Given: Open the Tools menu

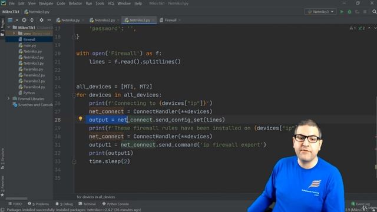Looking at the screenshot, I should click(100, 4).
